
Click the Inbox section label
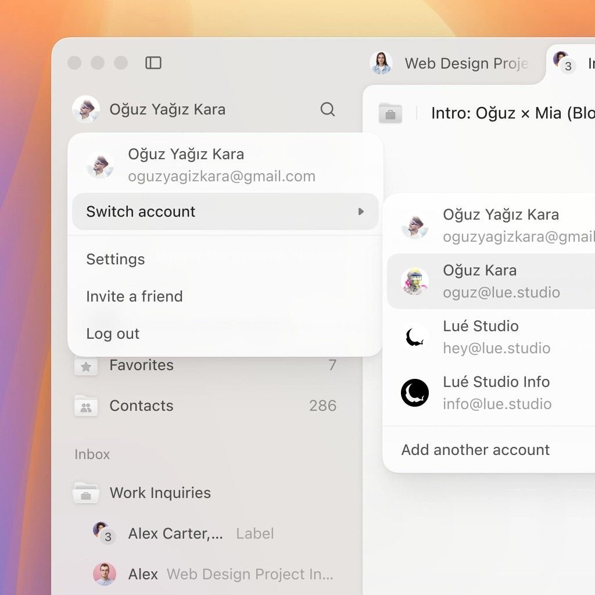[x=92, y=454]
